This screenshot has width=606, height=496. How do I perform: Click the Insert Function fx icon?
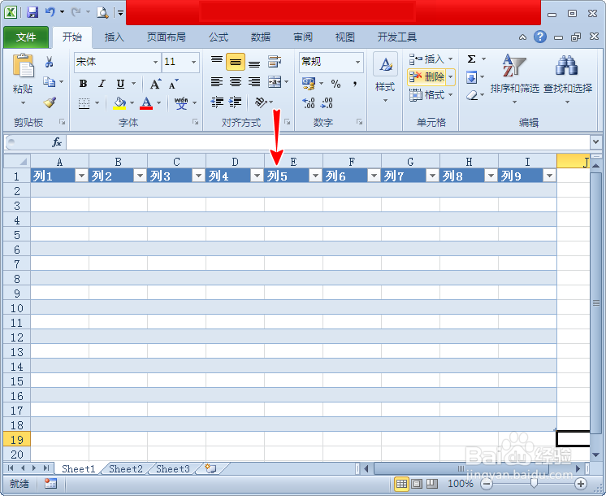[x=57, y=142]
